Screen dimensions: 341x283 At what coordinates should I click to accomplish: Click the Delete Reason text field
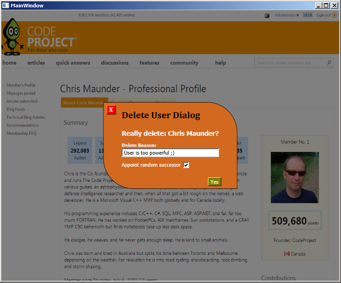click(x=170, y=153)
